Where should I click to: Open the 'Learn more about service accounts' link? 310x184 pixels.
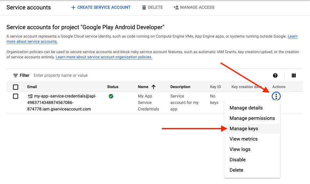click(32, 41)
